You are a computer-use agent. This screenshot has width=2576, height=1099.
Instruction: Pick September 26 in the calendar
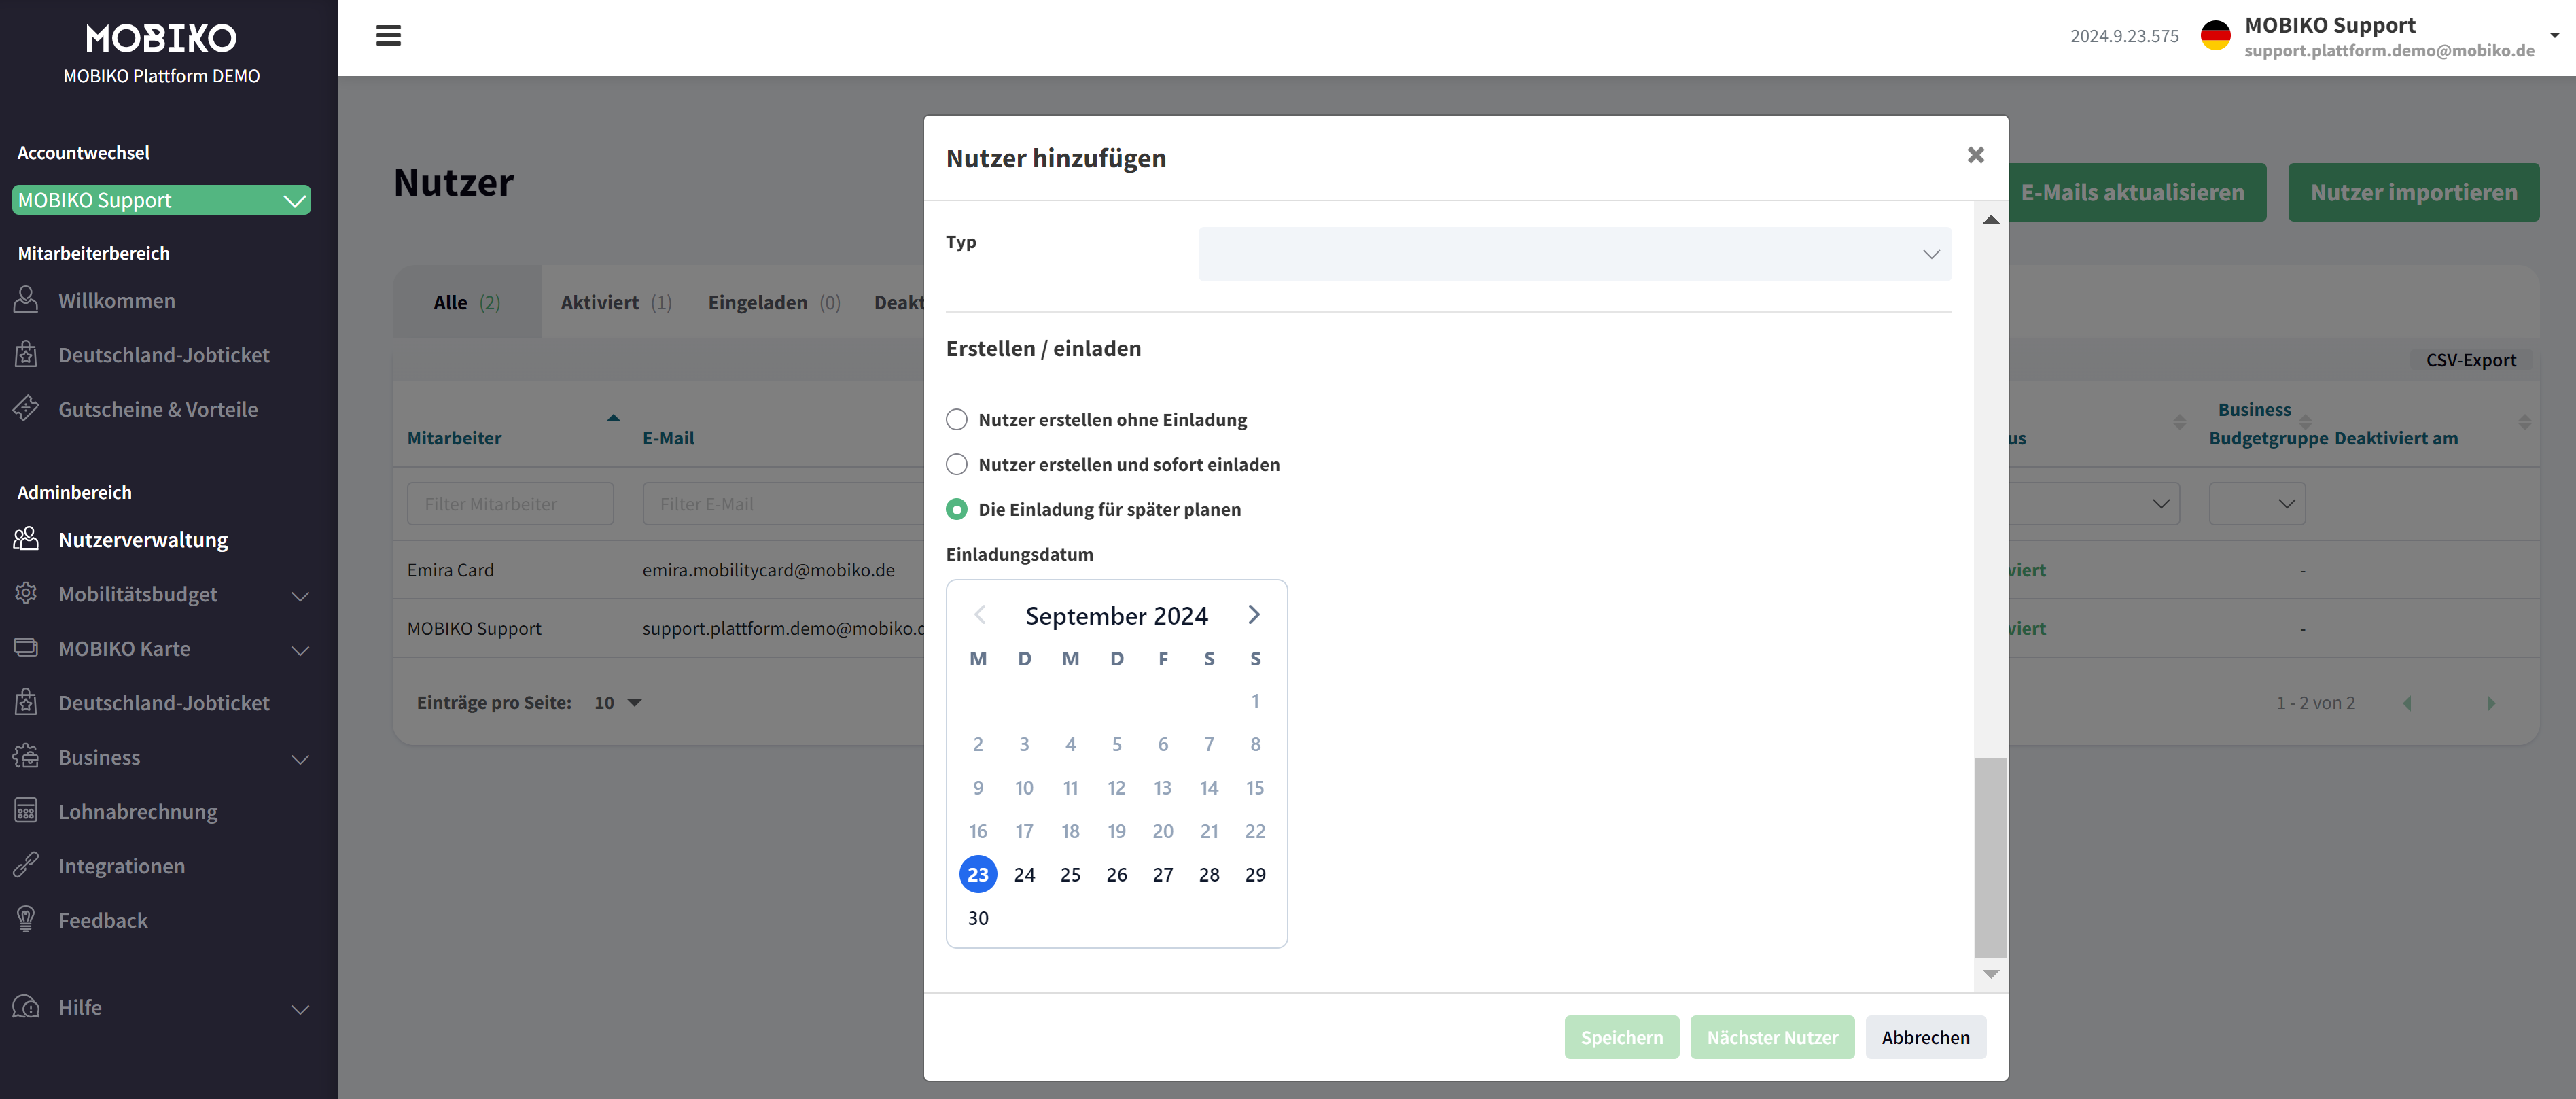(1116, 875)
